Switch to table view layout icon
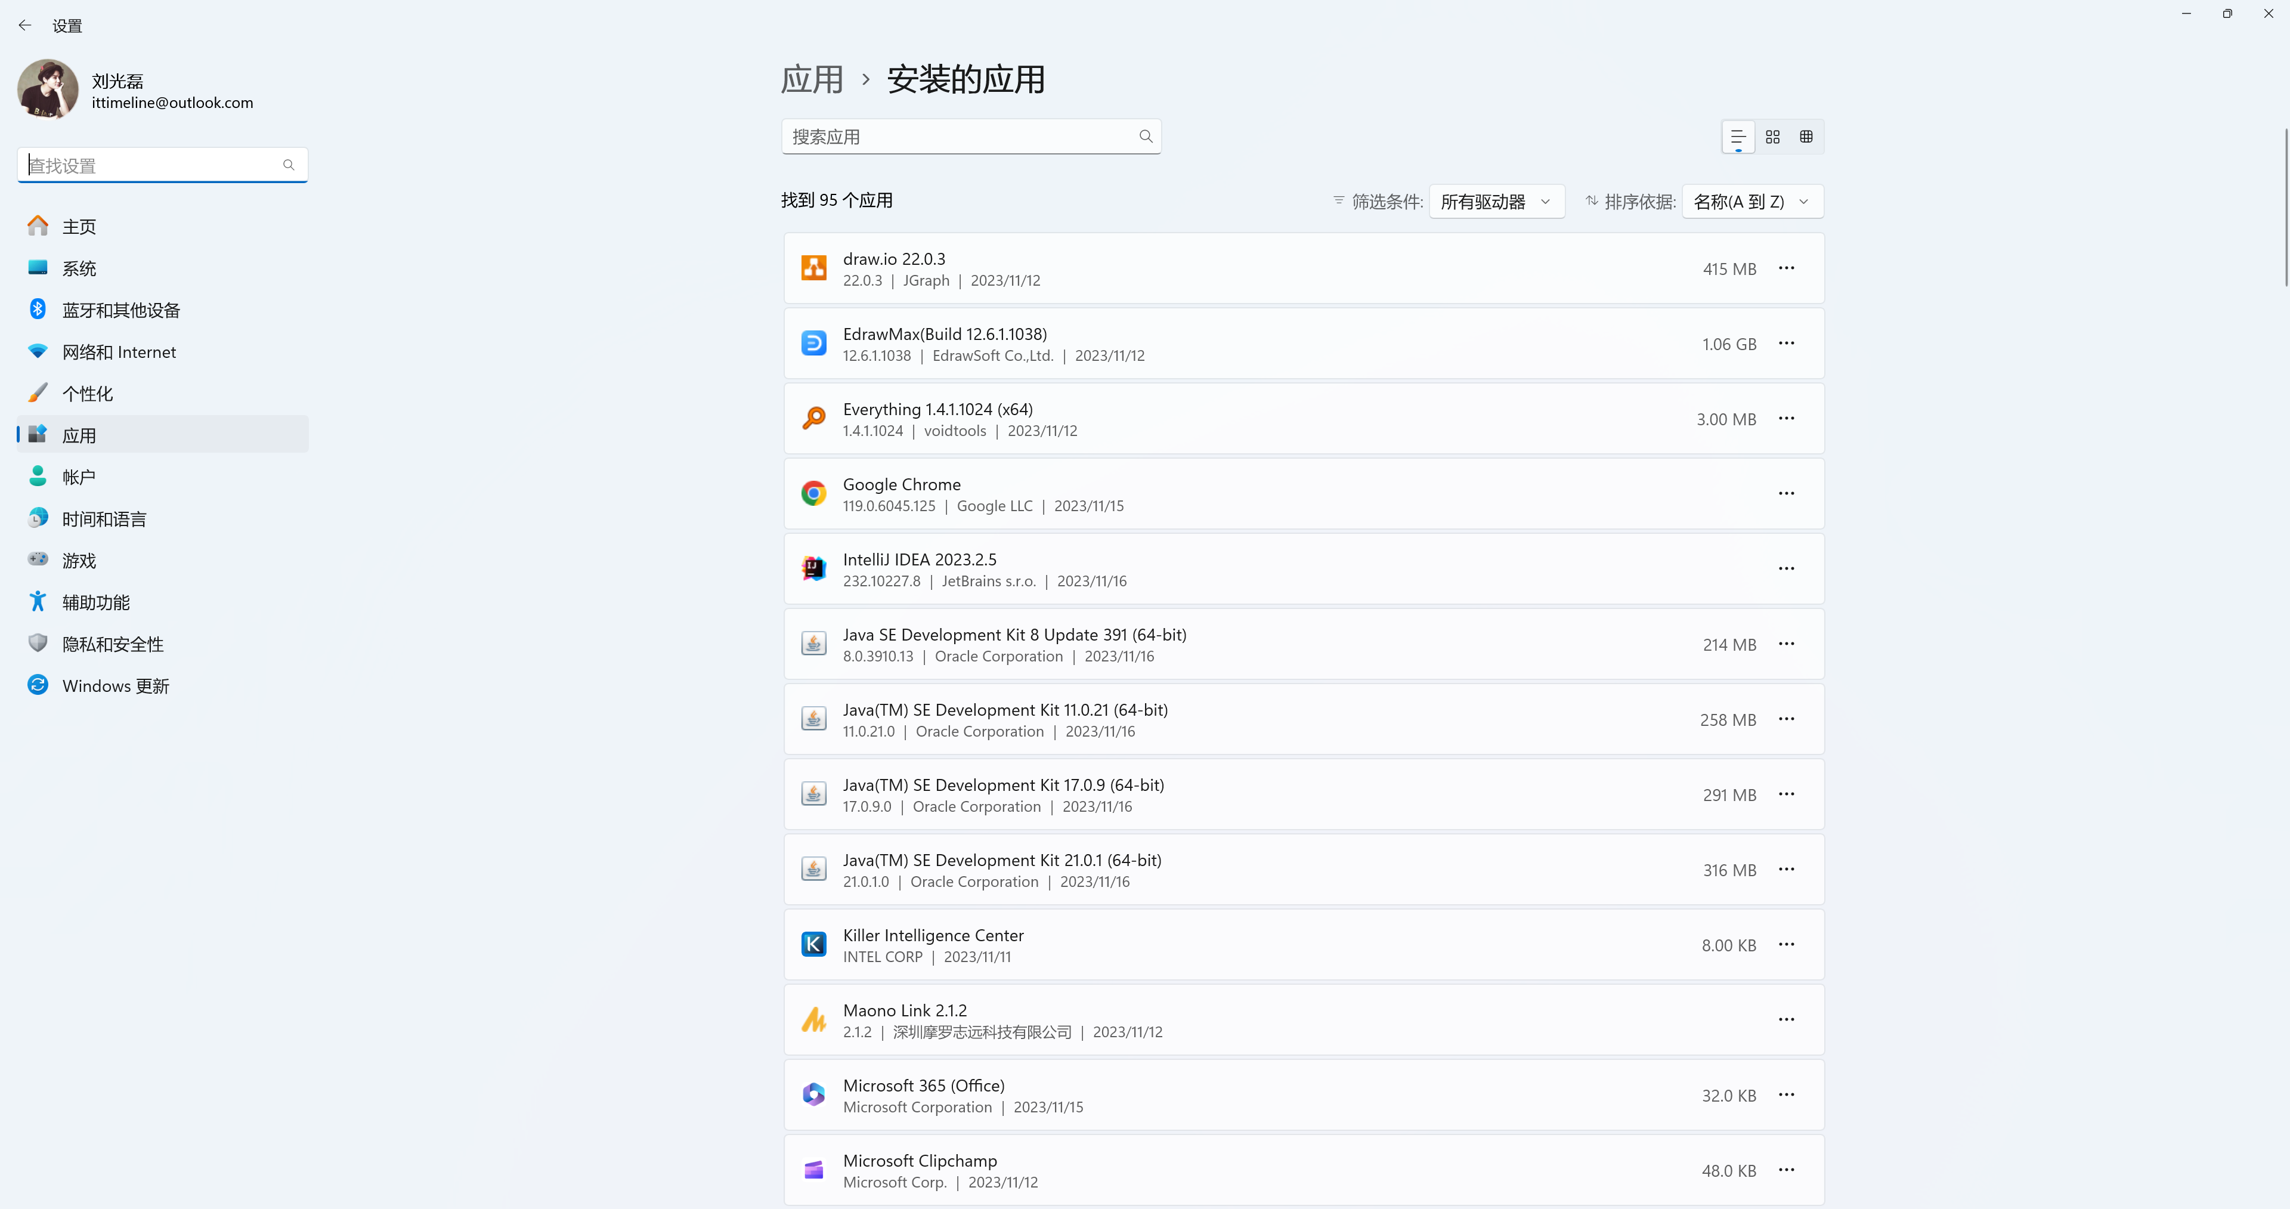The height and width of the screenshot is (1209, 2290). click(x=1806, y=137)
